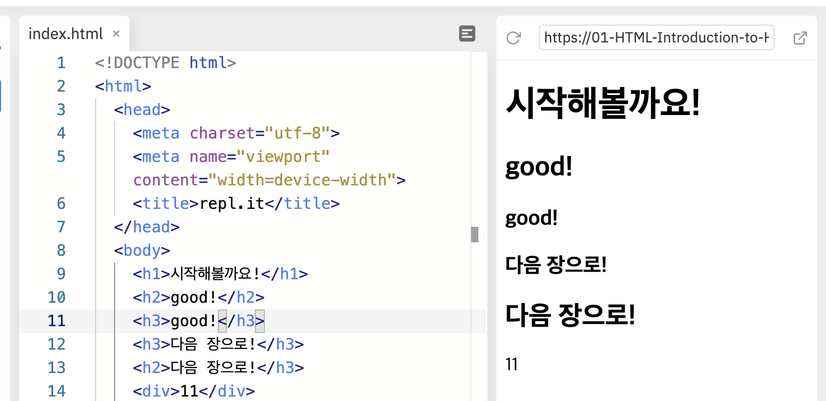
Task: Open the preview in a new browser tab
Action: [800, 37]
